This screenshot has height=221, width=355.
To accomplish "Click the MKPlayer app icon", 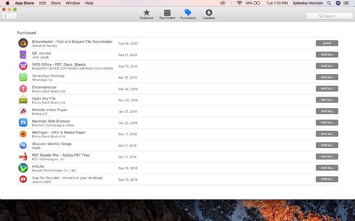I will click(x=23, y=134).
